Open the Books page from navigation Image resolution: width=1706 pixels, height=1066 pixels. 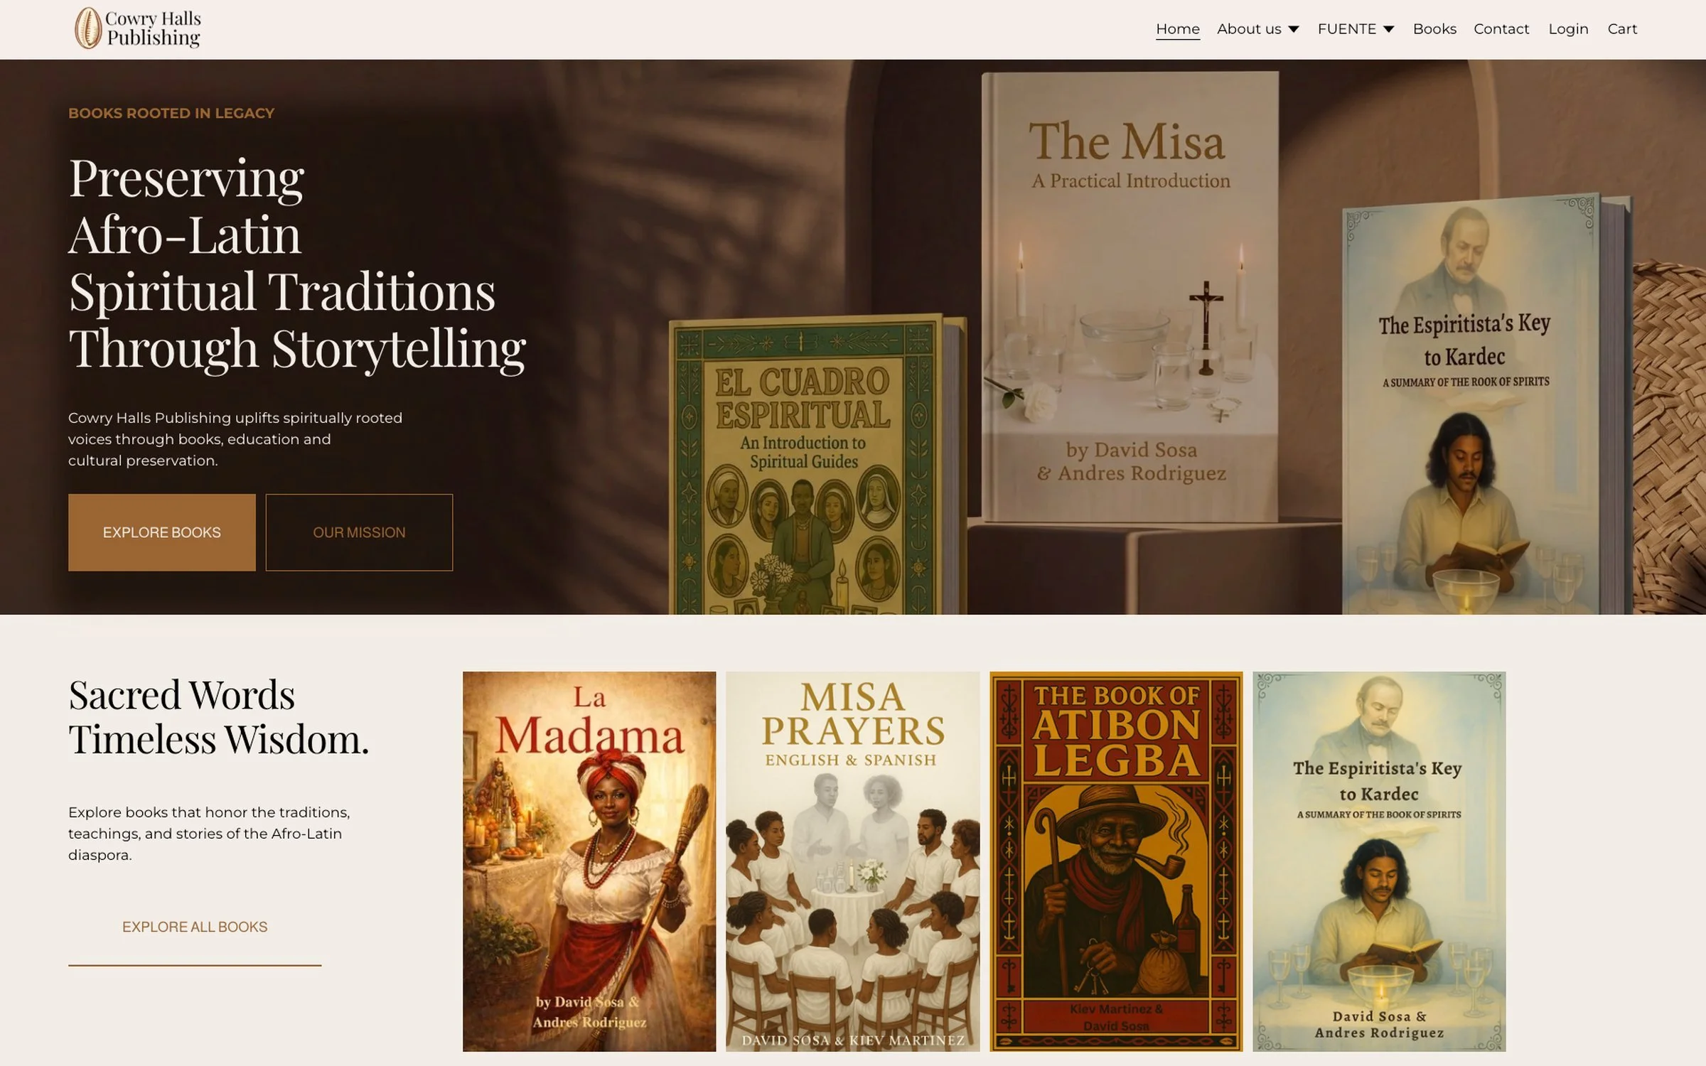pyautogui.click(x=1434, y=29)
